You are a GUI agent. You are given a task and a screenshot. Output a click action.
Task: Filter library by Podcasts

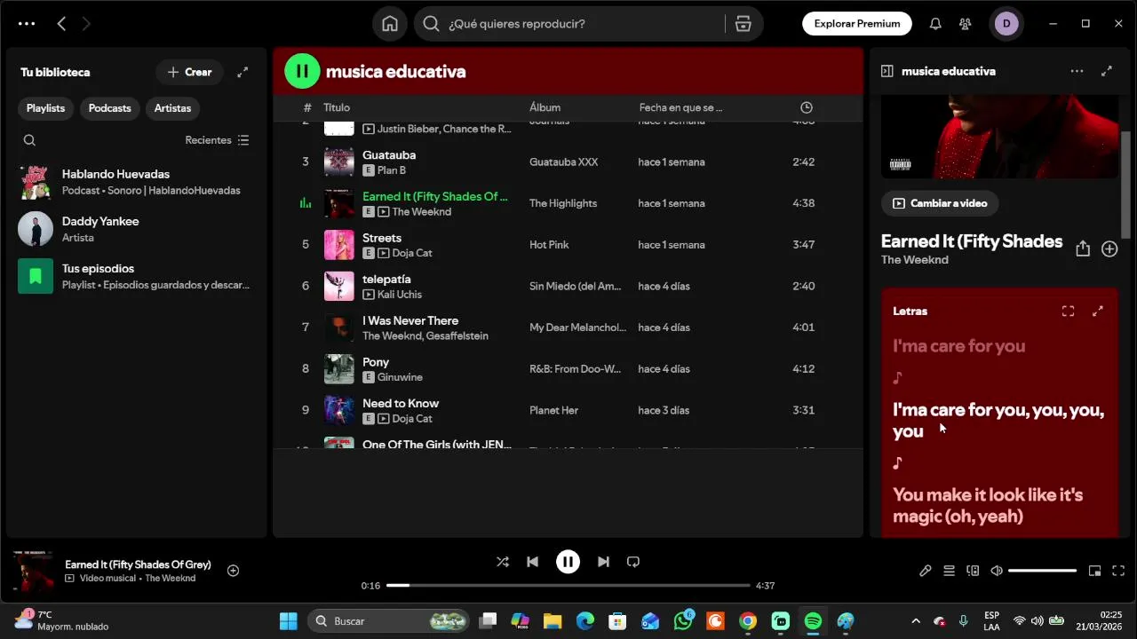(x=109, y=108)
